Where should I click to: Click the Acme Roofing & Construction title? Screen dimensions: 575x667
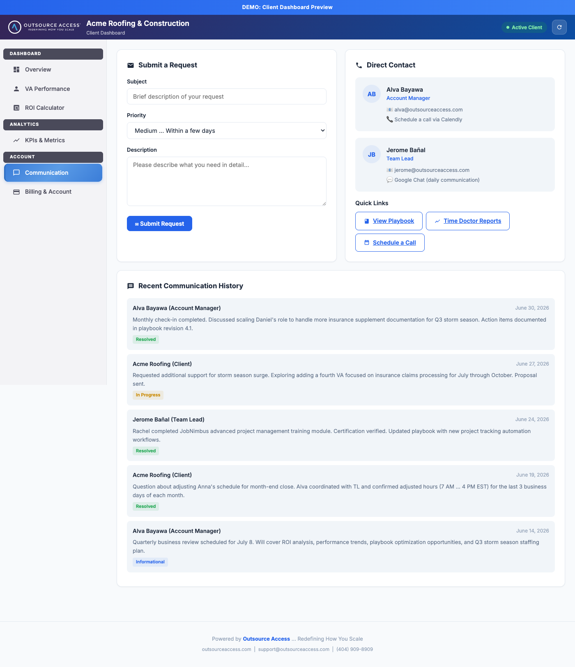pos(138,23)
